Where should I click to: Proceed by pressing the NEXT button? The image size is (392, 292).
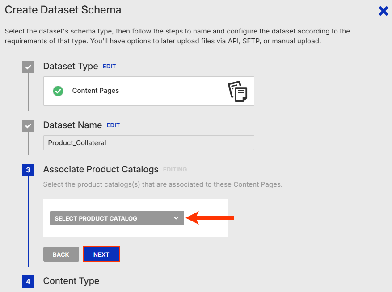(x=101, y=254)
